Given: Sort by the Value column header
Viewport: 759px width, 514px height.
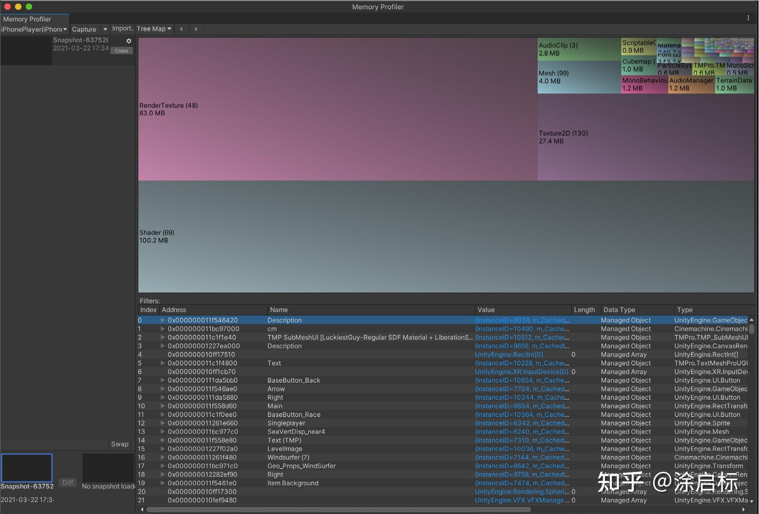Looking at the screenshot, I should click(x=523, y=310).
